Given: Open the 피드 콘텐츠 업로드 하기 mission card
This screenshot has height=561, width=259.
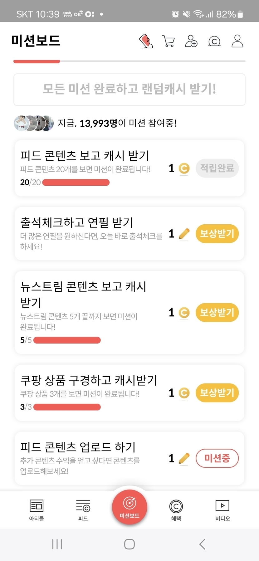Looking at the screenshot, I should (90, 457).
